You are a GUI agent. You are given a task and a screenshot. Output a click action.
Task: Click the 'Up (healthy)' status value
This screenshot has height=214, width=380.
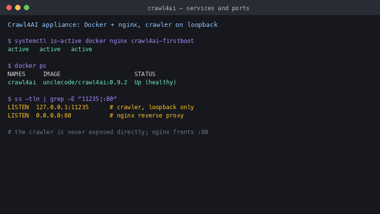coord(155,82)
